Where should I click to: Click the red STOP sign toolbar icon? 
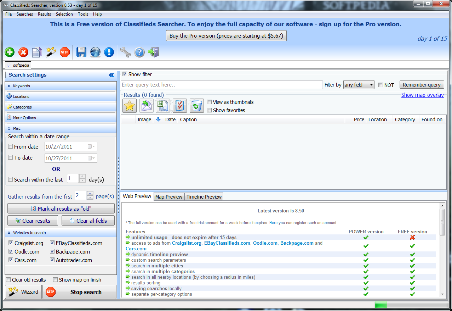pyautogui.click(x=64, y=52)
